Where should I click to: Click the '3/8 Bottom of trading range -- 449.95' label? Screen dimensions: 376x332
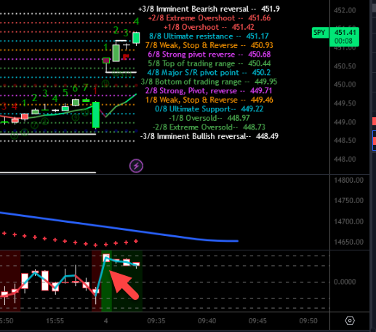click(209, 82)
